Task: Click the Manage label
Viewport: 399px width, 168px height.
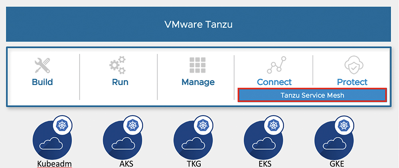Action: click(198, 82)
